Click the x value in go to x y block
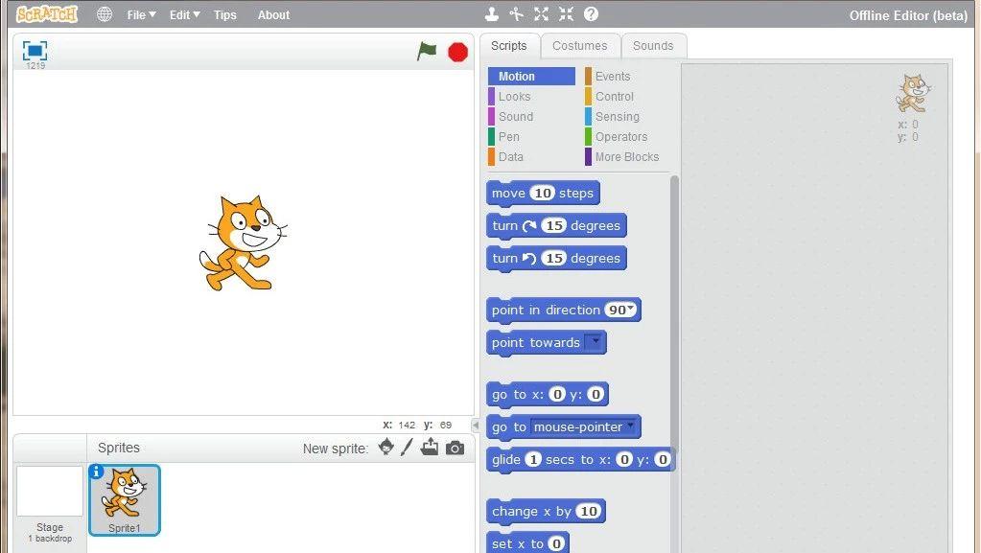The width and height of the screenshot is (981, 553). tap(557, 394)
